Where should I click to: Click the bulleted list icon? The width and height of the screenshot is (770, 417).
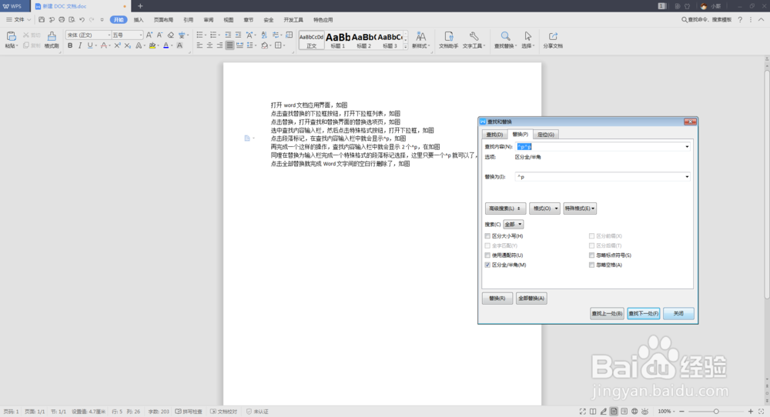point(199,35)
